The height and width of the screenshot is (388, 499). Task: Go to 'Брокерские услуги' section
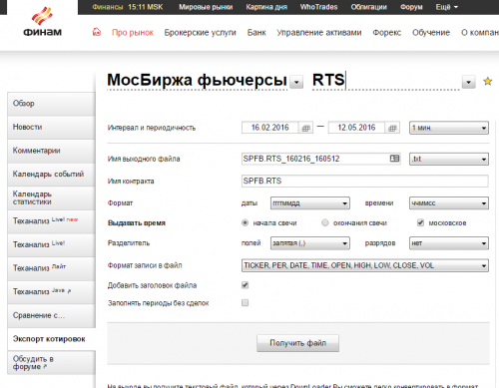click(200, 33)
